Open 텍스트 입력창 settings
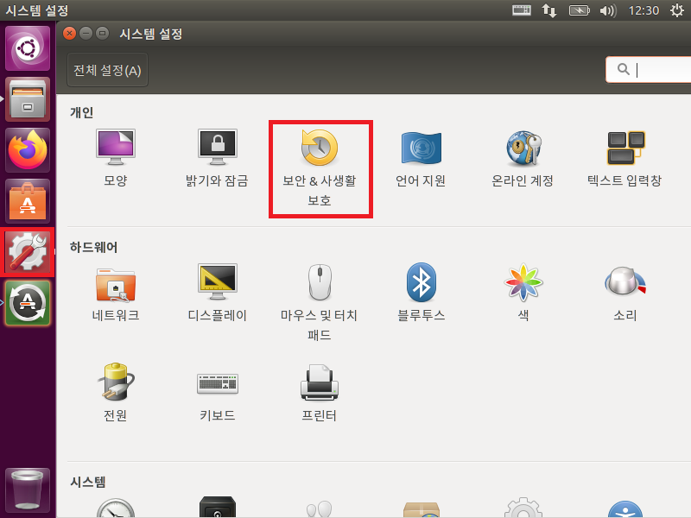This screenshot has width=691, height=518. [x=624, y=158]
